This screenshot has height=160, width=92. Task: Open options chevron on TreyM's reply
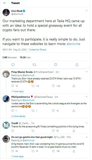pyautogui.click(x=86, y=123)
